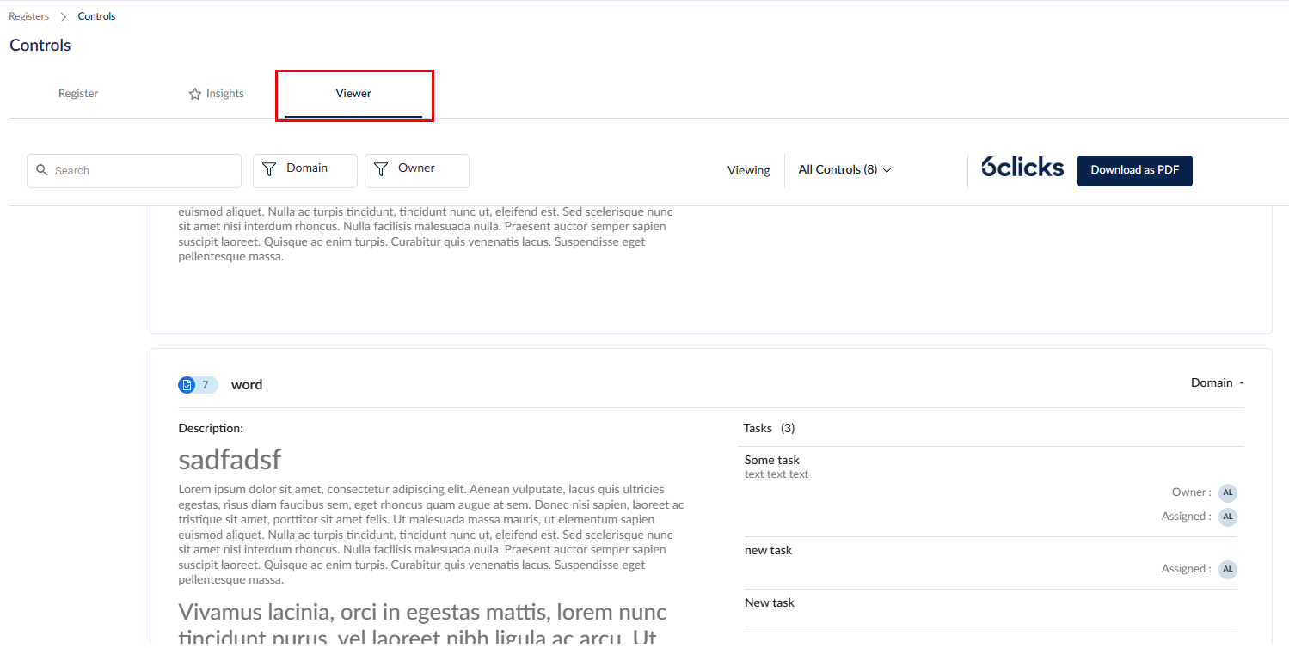Click the star icon next to Insights
Viewport: 1289px width, 648px height.
[195, 94]
